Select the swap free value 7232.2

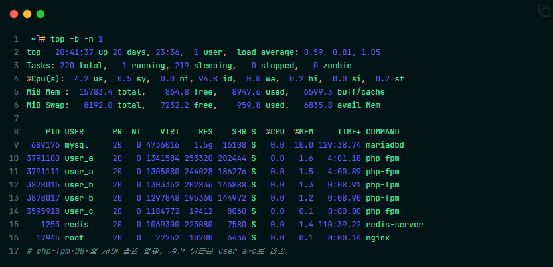click(x=175, y=105)
